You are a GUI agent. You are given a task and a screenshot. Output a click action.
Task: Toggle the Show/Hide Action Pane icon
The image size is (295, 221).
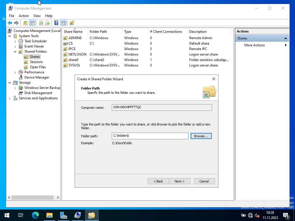(63, 23)
